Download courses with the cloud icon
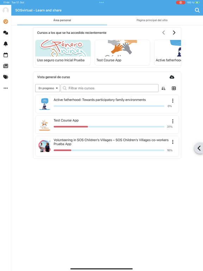 click(172, 77)
